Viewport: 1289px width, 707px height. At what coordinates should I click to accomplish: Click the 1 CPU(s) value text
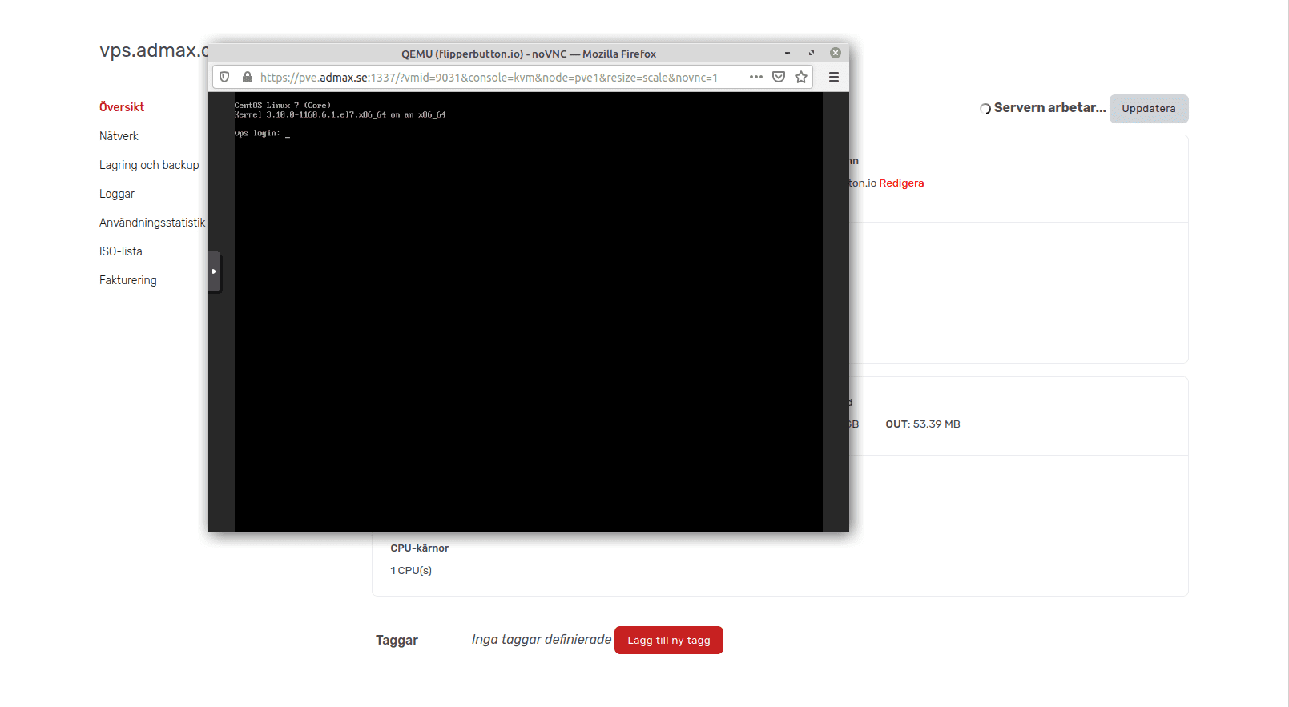click(x=411, y=571)
